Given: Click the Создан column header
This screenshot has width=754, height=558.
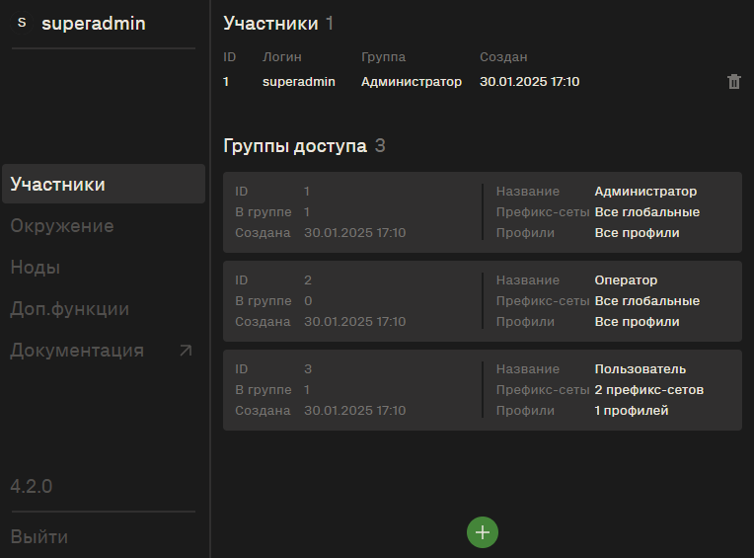Looking at the screenshot, I should point(503,56).
